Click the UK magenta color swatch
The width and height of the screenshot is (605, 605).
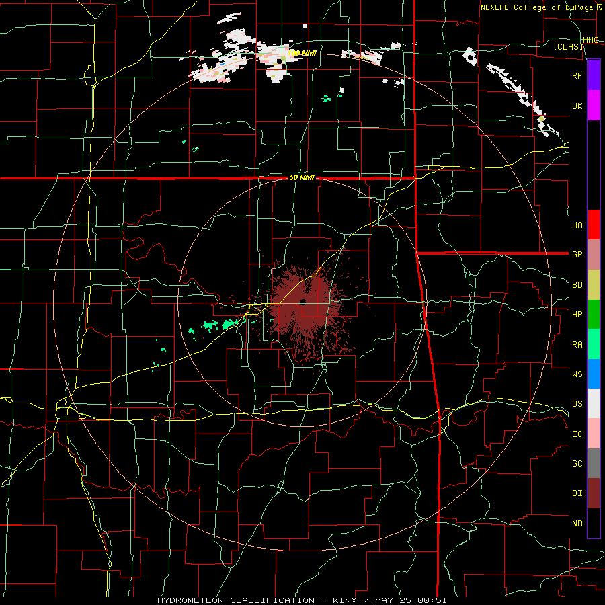(x=594, y=106)
